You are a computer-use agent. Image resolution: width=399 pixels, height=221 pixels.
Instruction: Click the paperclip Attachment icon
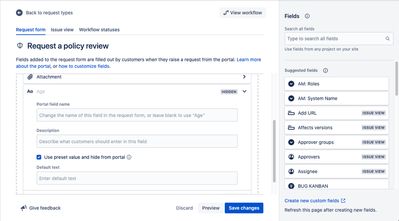[30, 77]
